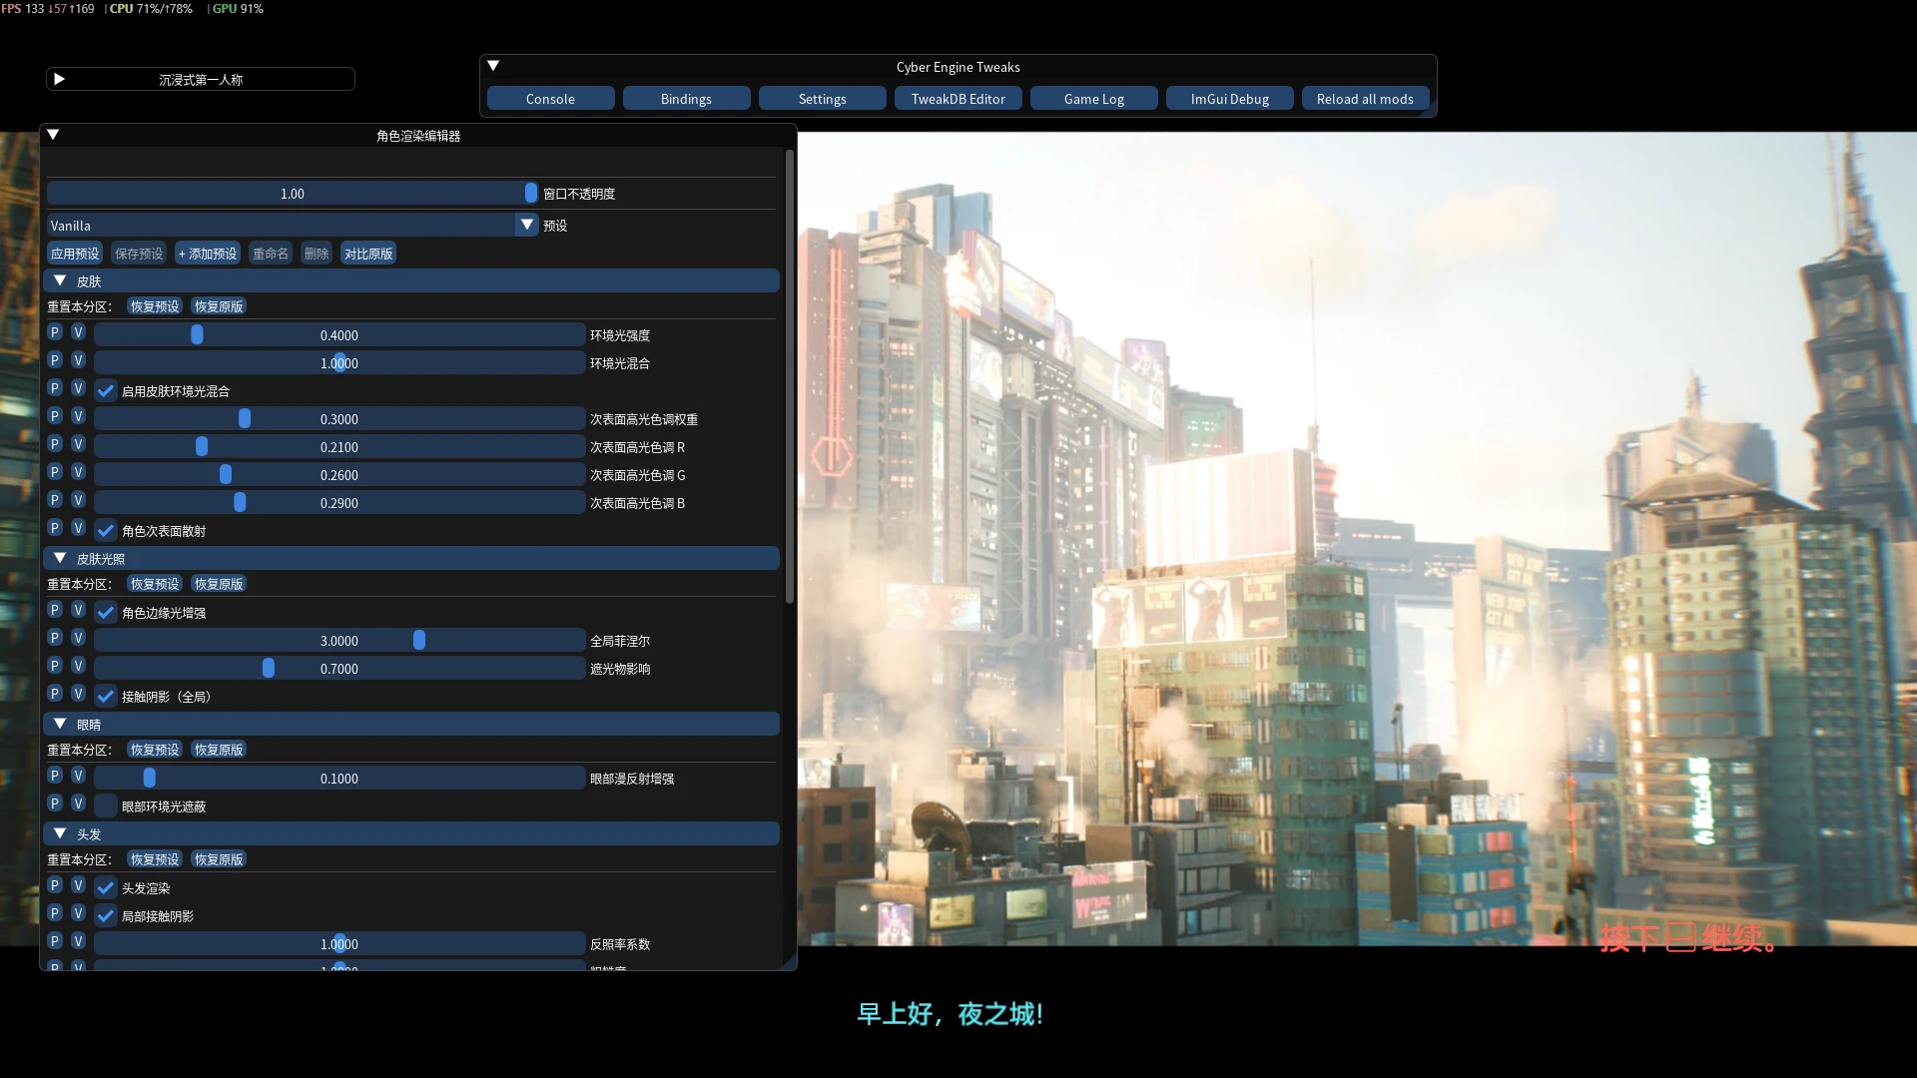The width and height of the screenshot is (1917, 1078).
Task: Click P icon beside 眼部漫反射增强 slider
Action: click(x=55, y=776)
